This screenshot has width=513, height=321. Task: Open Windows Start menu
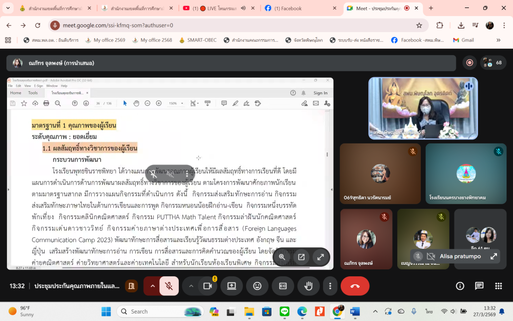[x=106, y=311]
